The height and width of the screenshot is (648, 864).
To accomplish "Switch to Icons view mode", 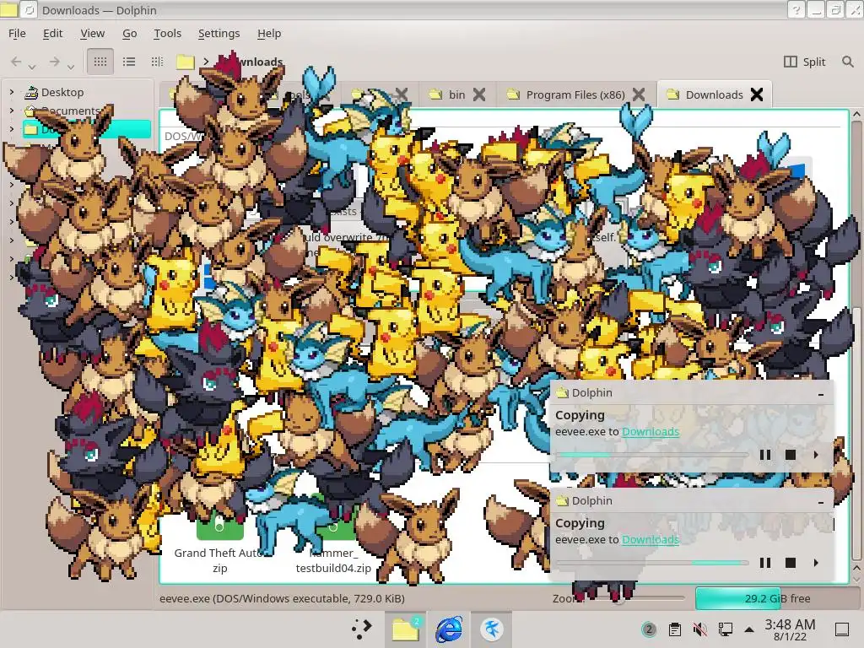I will tap(100, 62).
